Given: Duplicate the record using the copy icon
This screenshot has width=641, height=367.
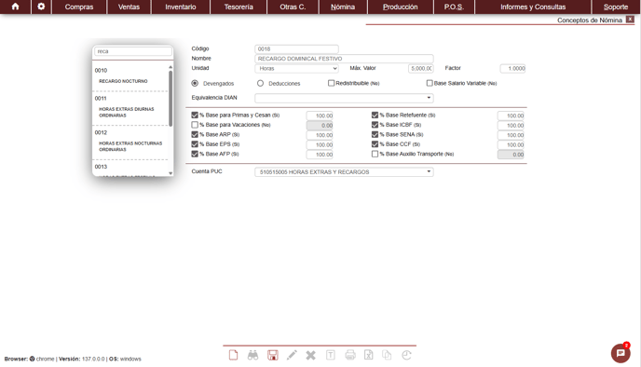Looking at the screenshot, I should point(387,355).
